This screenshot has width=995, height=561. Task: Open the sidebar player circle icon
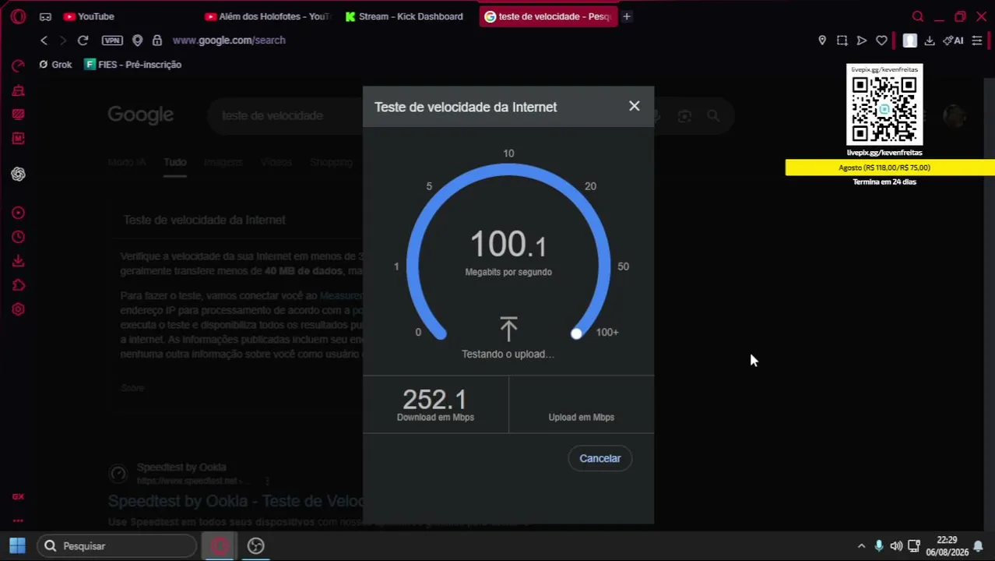click(x=18, y=213)
